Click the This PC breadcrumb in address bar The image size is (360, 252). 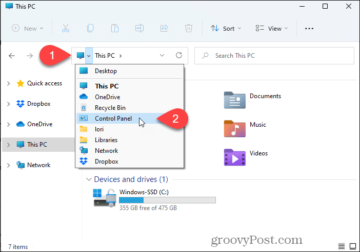[x=105, y=56]
